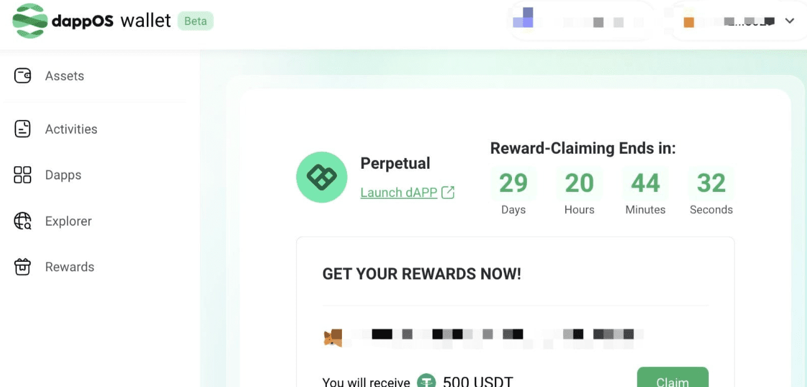Click the external link icon beside Launch dAPP
This screenshot has height=387, width=807.
[x=448, y=193]
